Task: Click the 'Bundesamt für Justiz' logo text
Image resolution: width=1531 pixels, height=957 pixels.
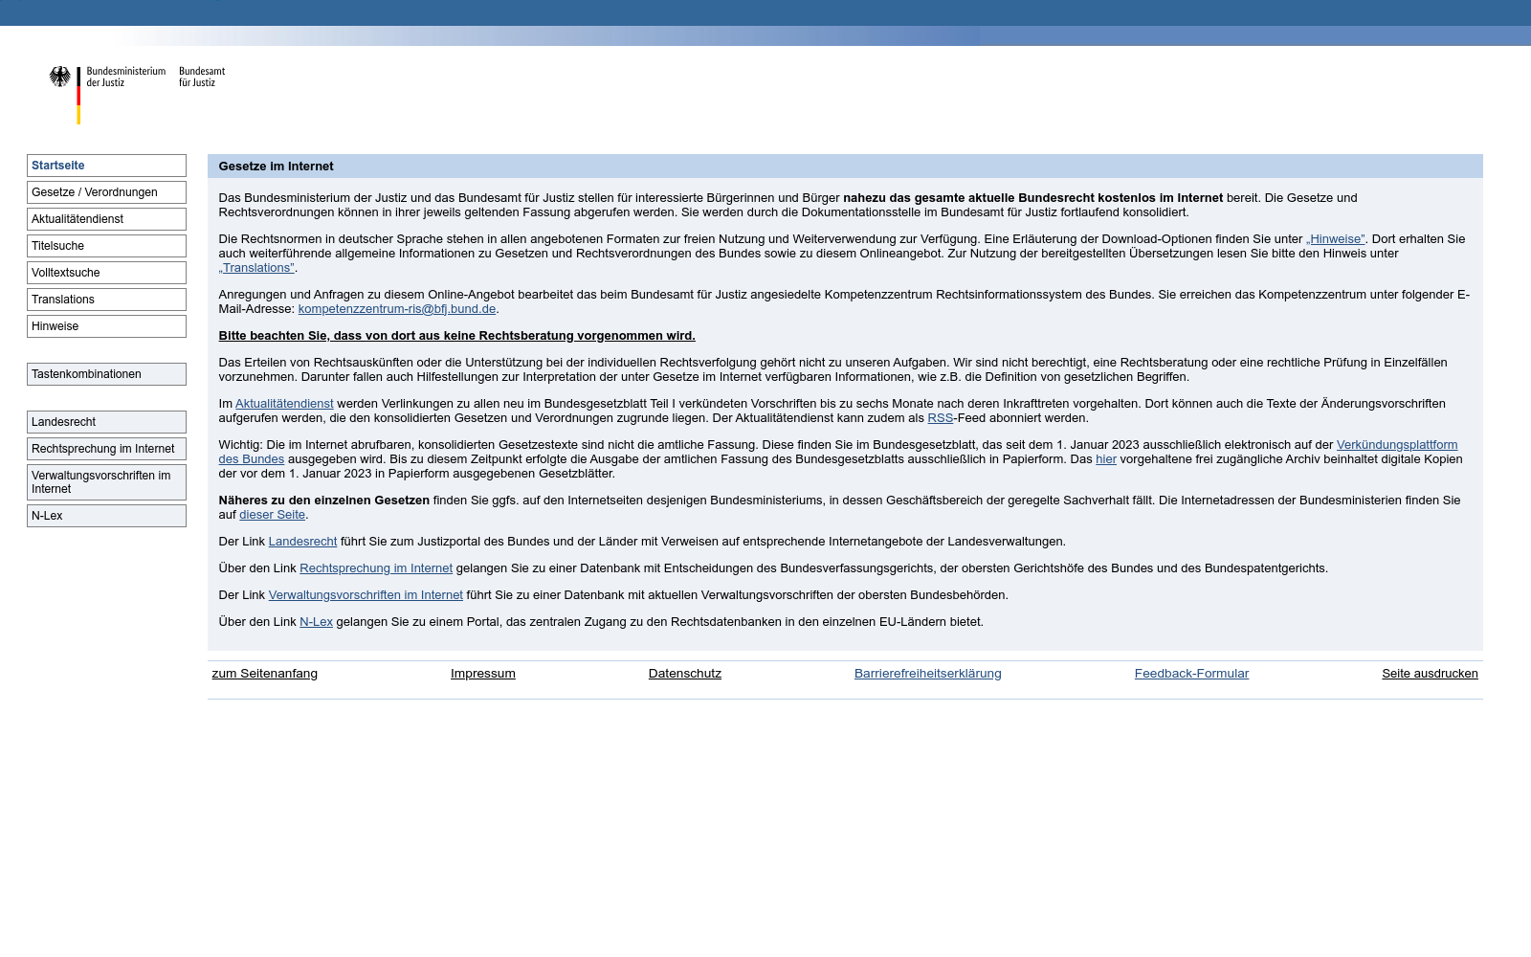Action: [x=202, y=77]
